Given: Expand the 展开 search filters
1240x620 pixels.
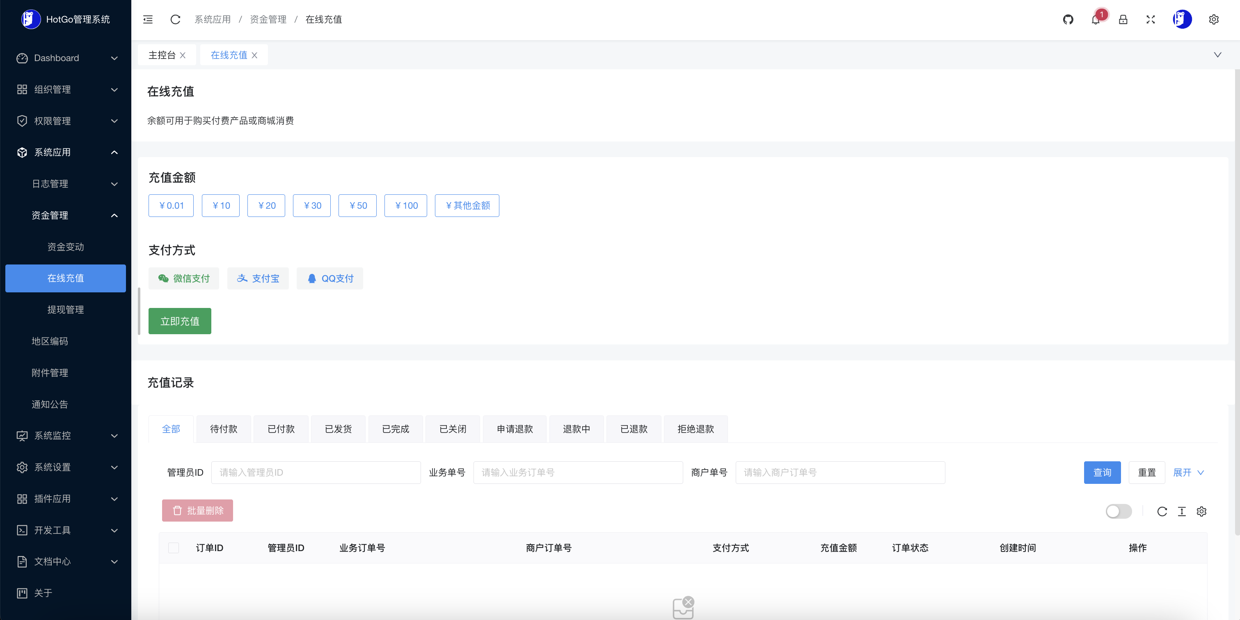Looking at the screenshot, I should pos(1188,472).
